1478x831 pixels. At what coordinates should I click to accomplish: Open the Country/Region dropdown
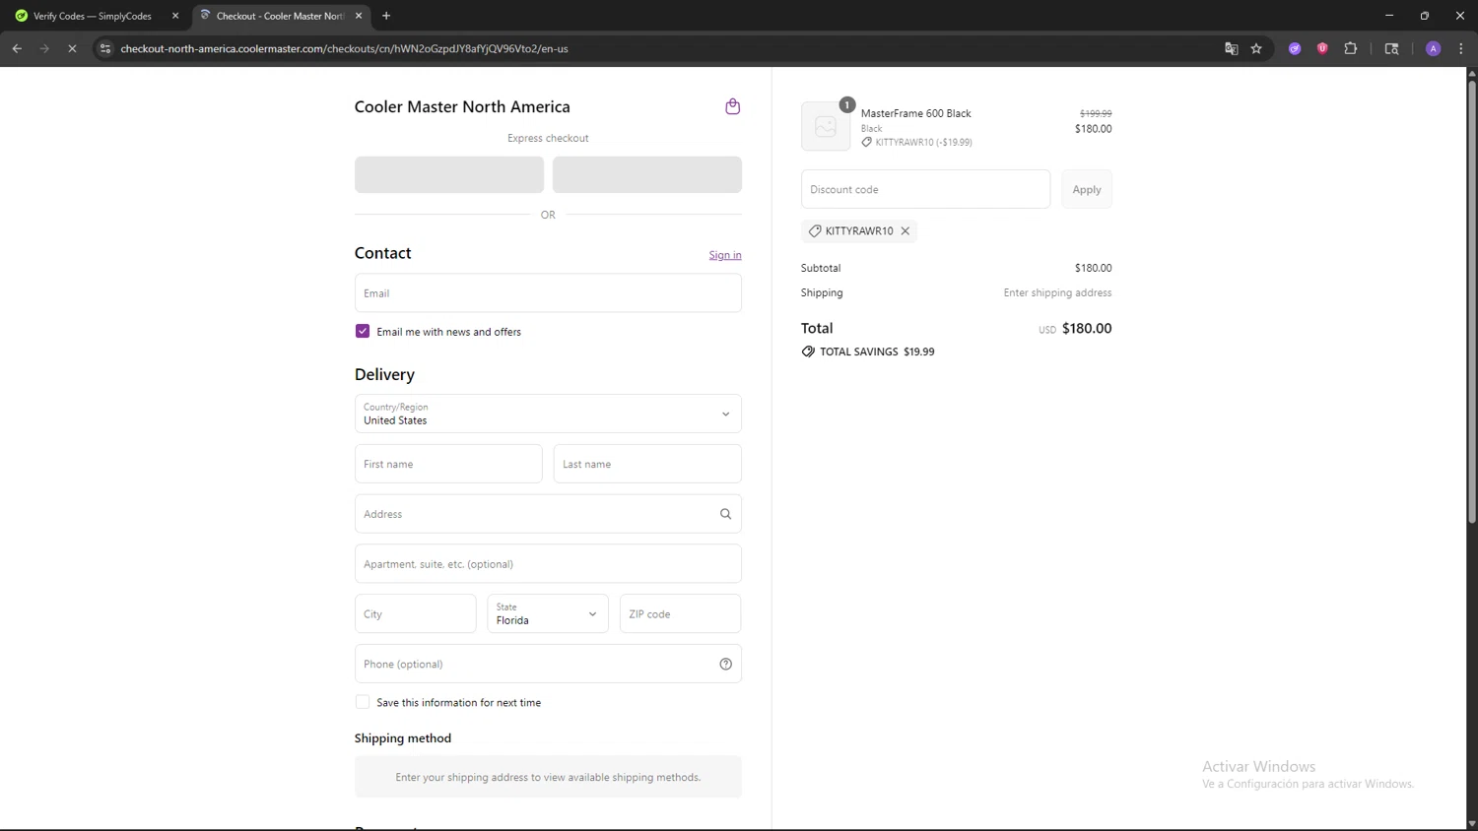coord(548,414)
